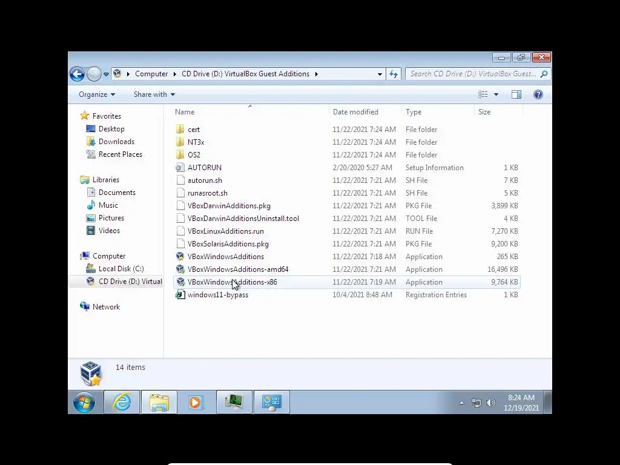The image size is (620, 465).
Task: Select the OS2 folder icon
Action: point(180,154)
